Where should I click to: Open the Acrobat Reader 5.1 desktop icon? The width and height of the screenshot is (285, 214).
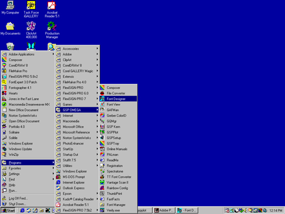click(x=52, y=9)
